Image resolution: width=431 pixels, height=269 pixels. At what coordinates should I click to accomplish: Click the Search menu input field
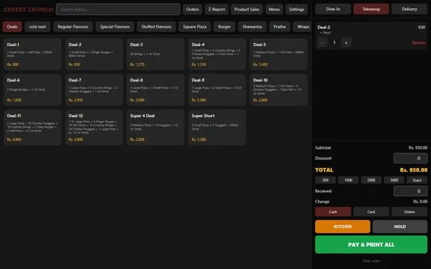(x=118, y=9)
